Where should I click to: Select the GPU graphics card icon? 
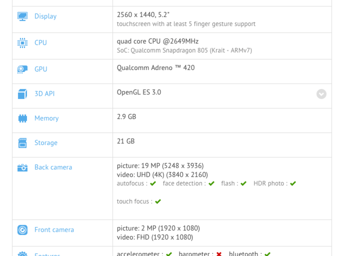click(22, 69)
